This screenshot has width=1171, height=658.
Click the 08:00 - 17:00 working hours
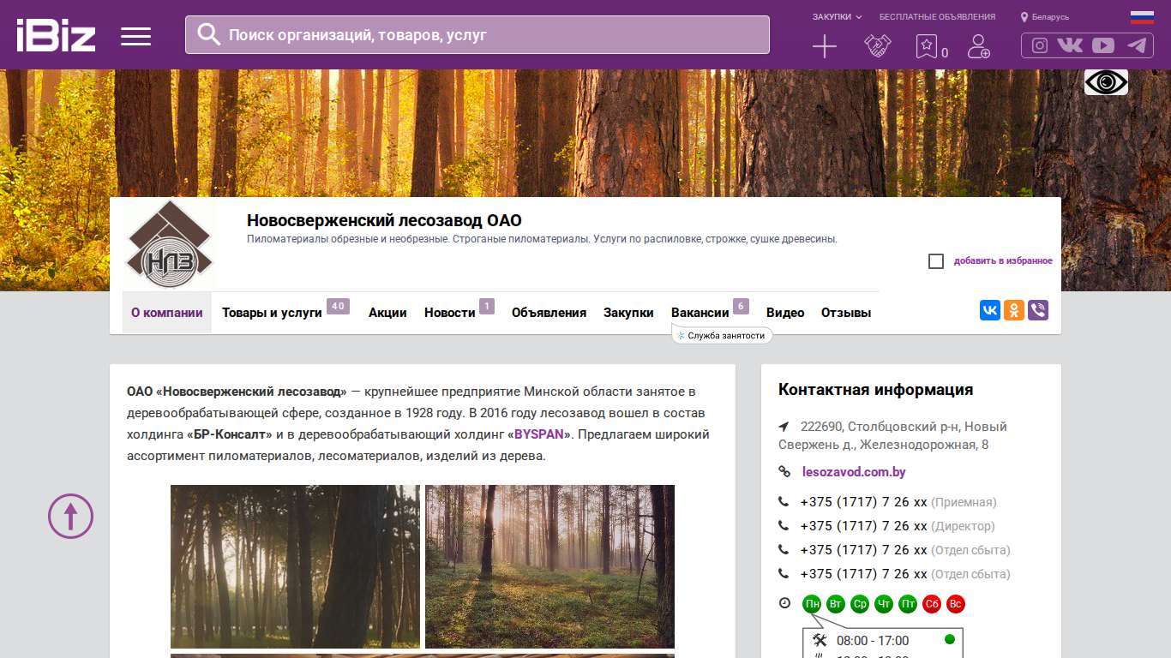[x=873, y=641]
